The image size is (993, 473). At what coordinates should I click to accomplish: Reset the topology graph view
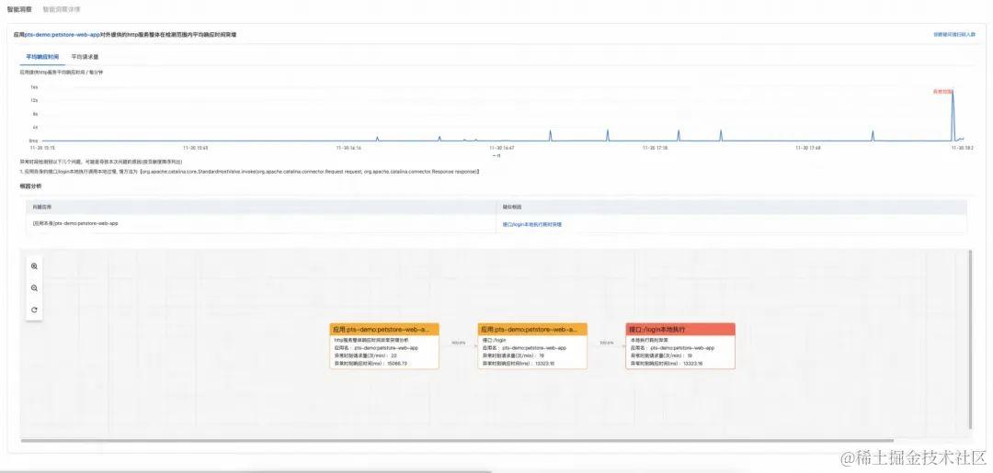(34, 310)
